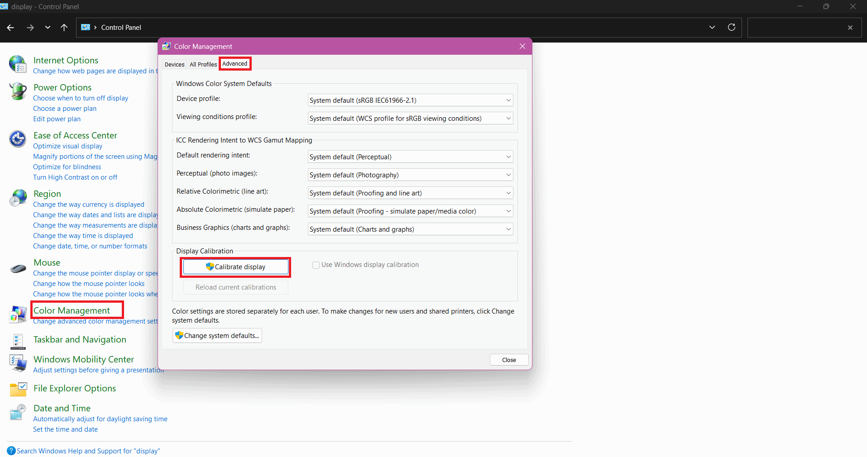Click the Power Options battery icon
867x457 pixels.
tap(18, 91)
